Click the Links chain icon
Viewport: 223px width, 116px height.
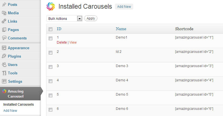[4, 21]
